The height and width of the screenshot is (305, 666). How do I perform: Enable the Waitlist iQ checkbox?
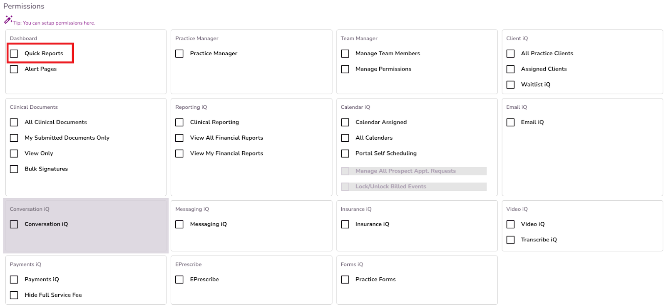click(x=510, y=85)
